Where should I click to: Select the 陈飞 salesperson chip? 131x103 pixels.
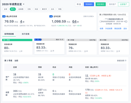pos(13,9)
